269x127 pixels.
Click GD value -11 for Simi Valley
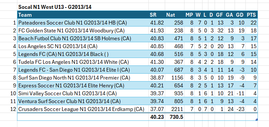point(240,93)
